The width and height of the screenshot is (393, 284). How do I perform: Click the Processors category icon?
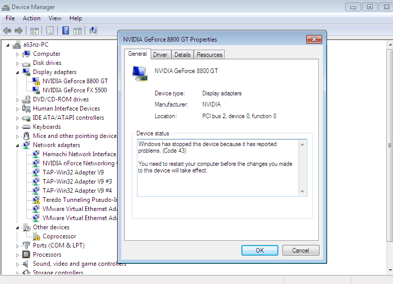[x=26, y=255]
